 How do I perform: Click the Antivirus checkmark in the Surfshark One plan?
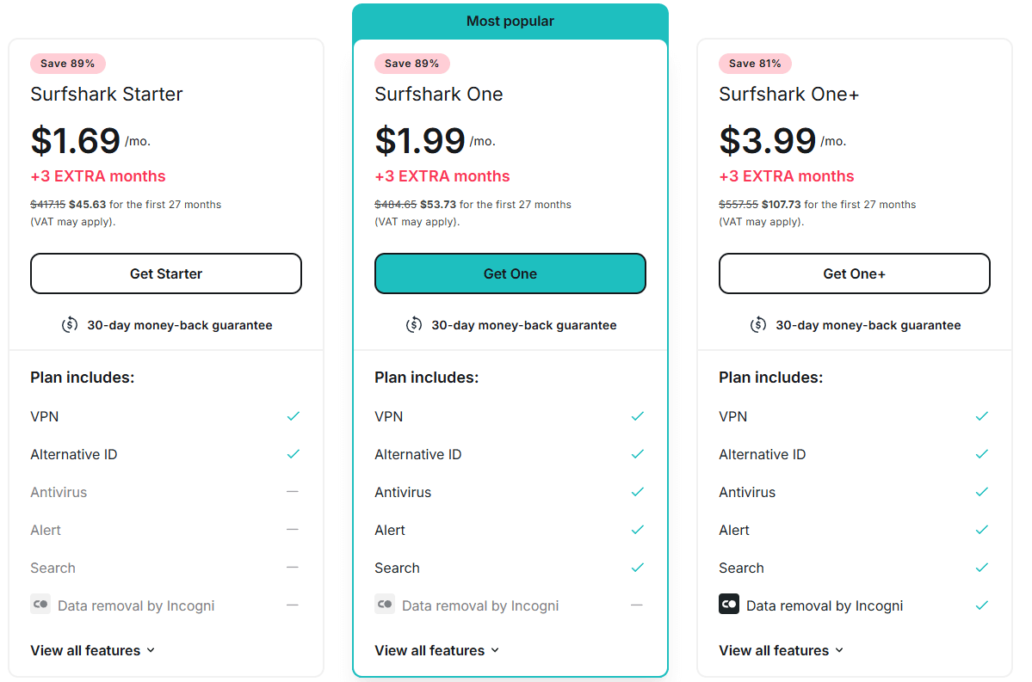pos(637,492)
